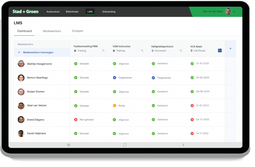Viewport: 255px width, 167px height.
Task: Click the Veiligheidsprotocol column header
Action: [162, 46]
